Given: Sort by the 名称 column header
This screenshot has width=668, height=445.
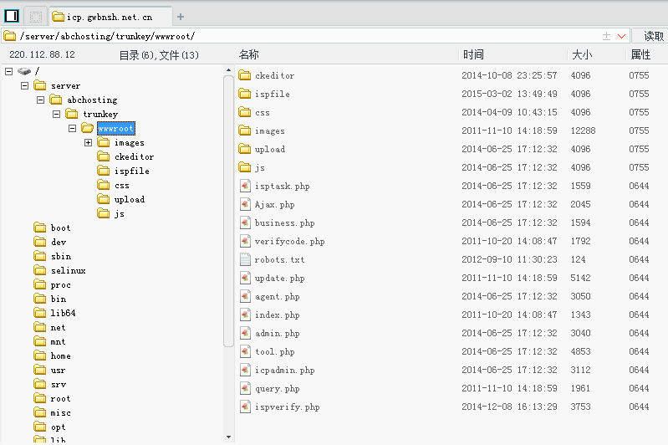Looking at the screenshot, I should click(249, 54).
